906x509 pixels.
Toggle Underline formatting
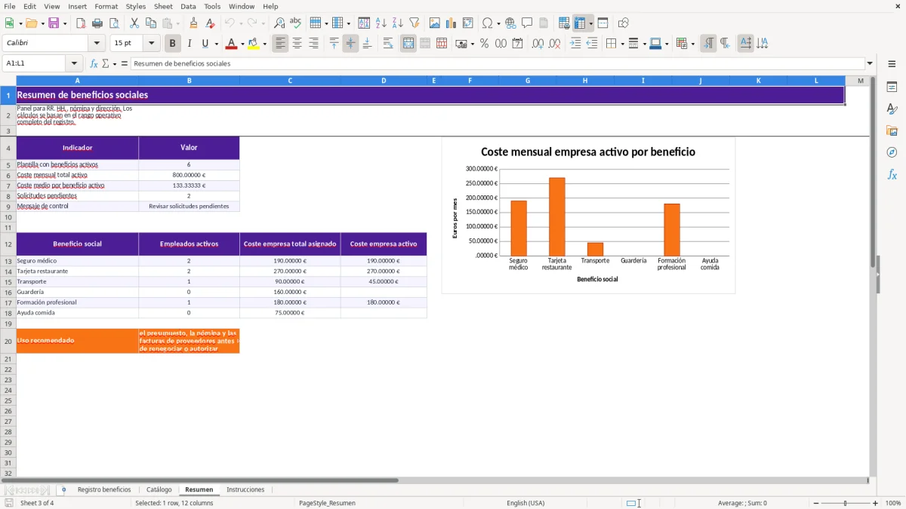(x=205, y=44)
